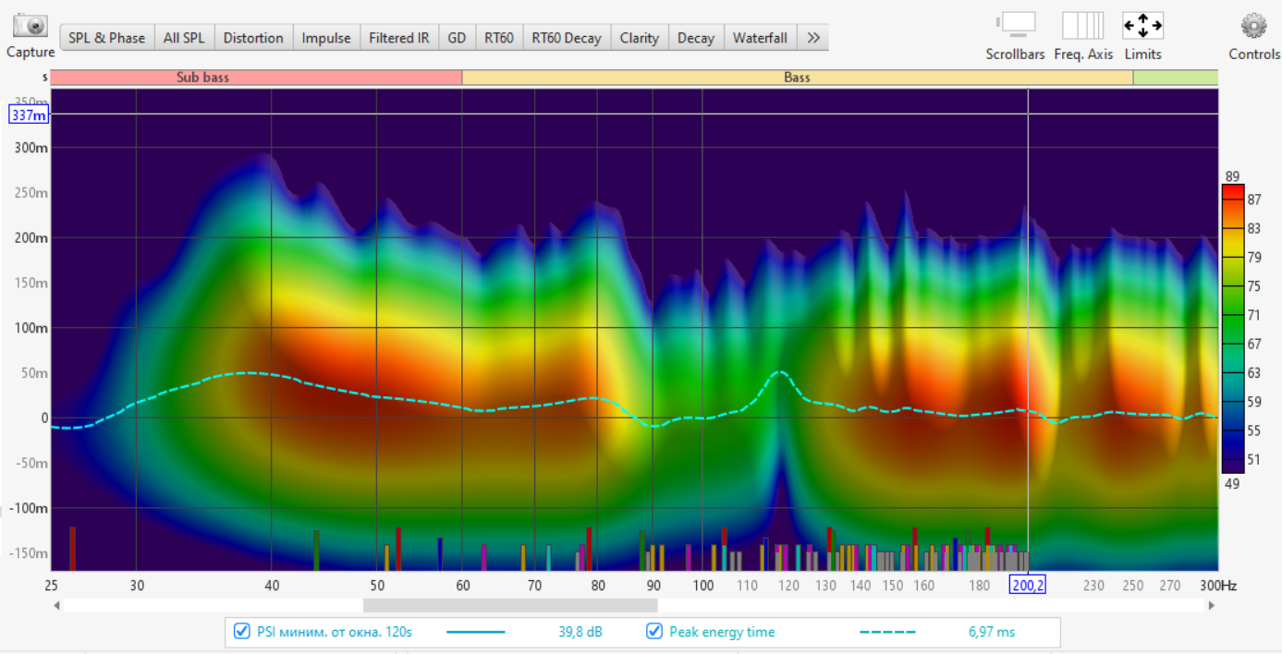
Task: Click the Peak energy time legend label
Action: [x=723, y=632]
